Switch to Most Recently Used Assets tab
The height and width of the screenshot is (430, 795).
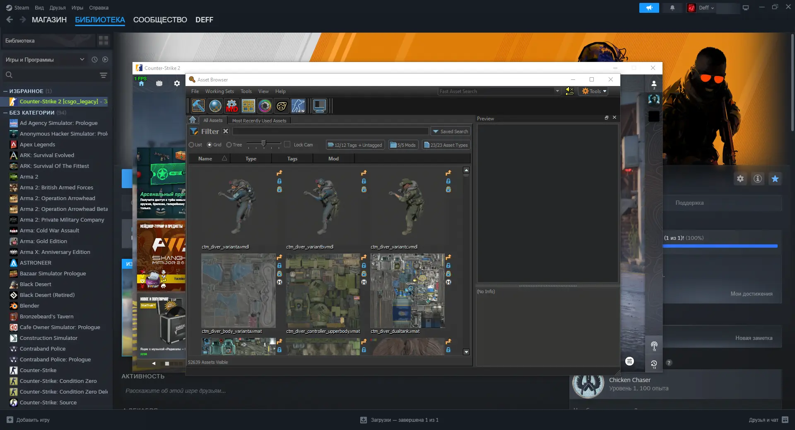click(x=259, y=121)
